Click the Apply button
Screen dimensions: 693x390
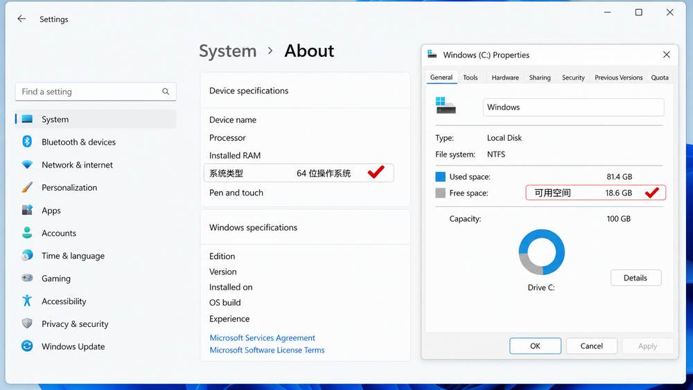click(647, 346)
